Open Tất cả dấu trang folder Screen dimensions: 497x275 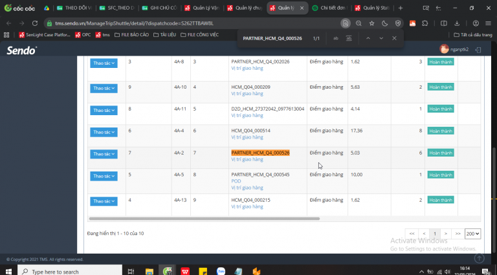pos(473,35)
